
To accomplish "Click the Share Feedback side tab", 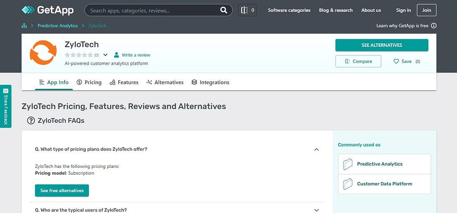I will coord(5,106).
